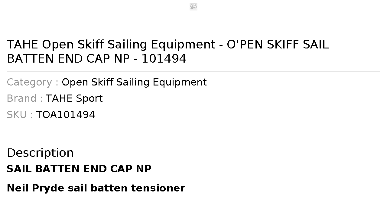Click the word TAHE at title start
Screen dimensions: 387x205
pyautogui.click(x=23, y=45)
